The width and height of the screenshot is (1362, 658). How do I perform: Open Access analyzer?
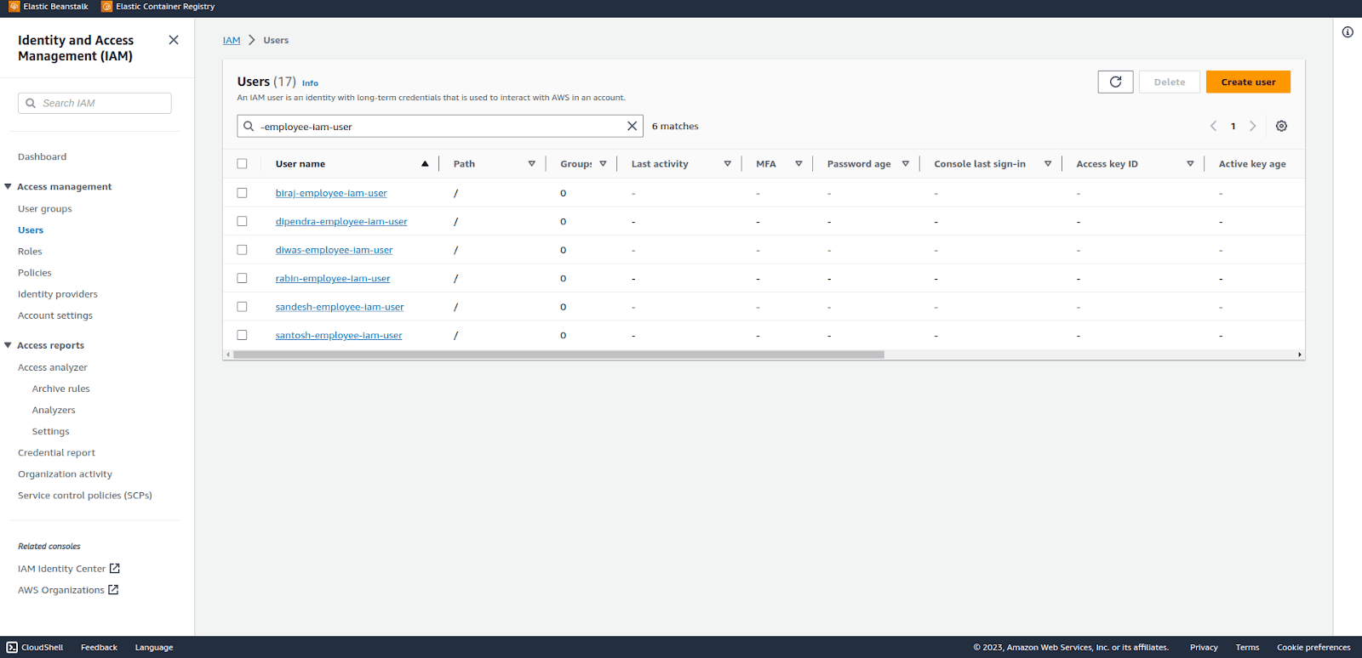[53, 367]
